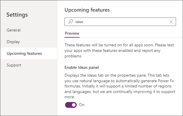This screenshot has height=116, width=183.
Task: Click the Settings heading in the sidebar
Action: pos(17,15)
